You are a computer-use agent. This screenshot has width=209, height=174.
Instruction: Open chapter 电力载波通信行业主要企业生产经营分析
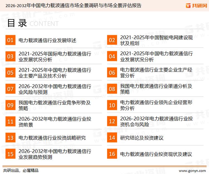156,73
